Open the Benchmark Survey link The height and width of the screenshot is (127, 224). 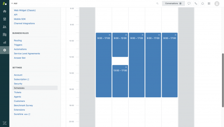click(x=23, y=105)
